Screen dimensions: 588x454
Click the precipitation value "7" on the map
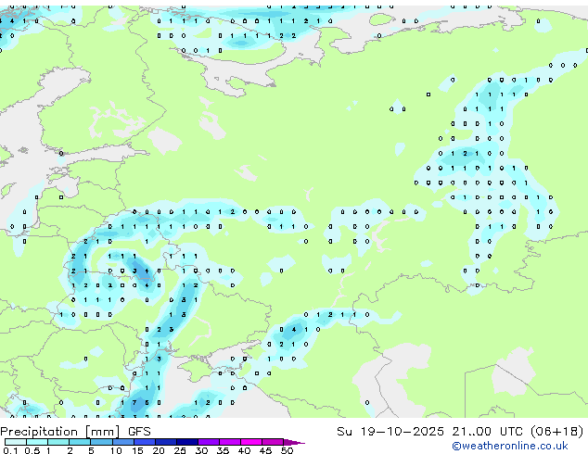point(134,403)
